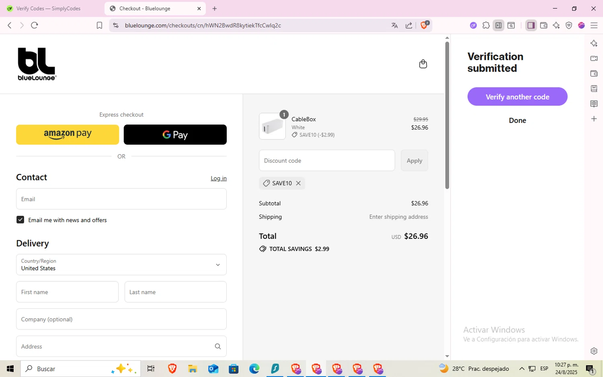The width and height of the screenshot is (603, 377).
Task: Open File Explorer from the taskbar
Action: pyautogui.click(x=193, y=369)
